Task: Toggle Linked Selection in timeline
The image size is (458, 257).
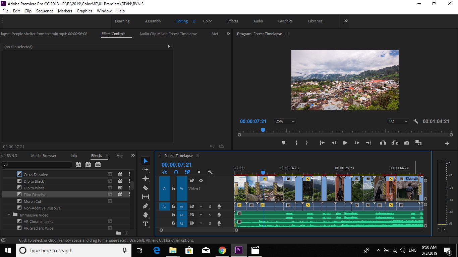Action: tap(187, 172)
